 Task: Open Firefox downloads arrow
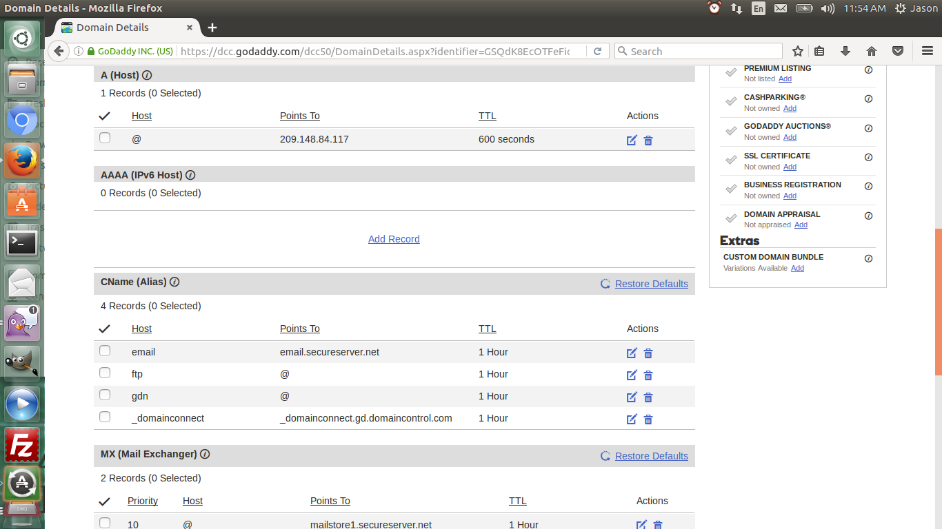point(845,51)
